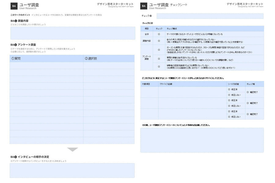Click どんなことを調査したいか書きましょう hint text
Screen dimensions: 275x183
28,24
